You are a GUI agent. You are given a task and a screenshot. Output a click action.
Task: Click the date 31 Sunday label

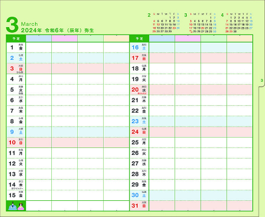click(x=139, y=205)
